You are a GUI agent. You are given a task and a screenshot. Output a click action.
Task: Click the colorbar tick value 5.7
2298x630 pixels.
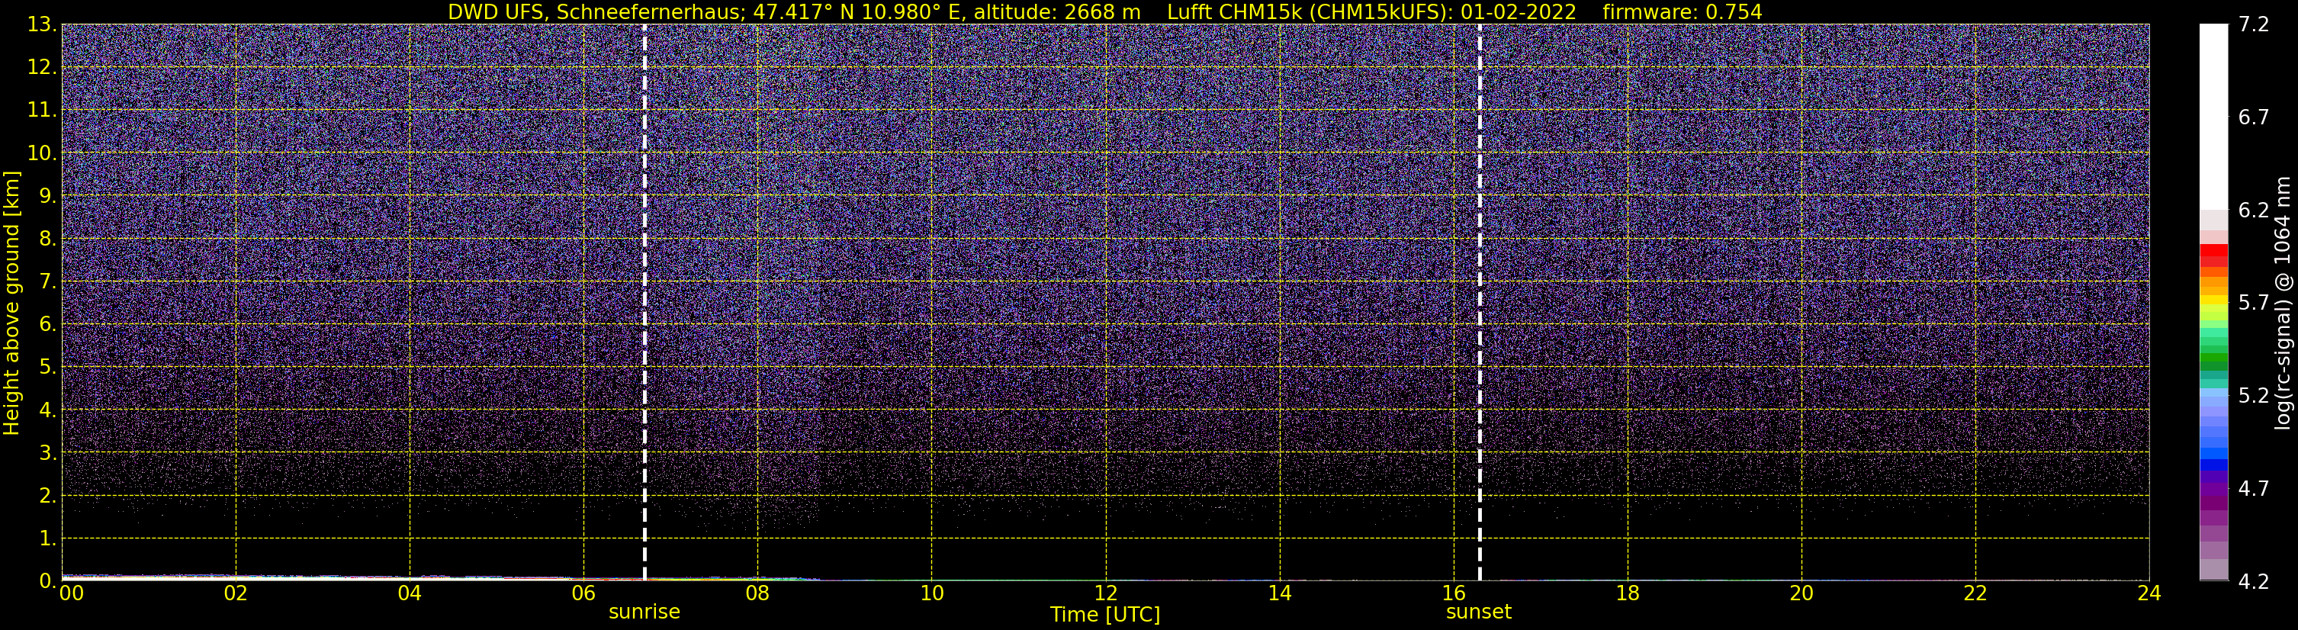pos(2254,304)
